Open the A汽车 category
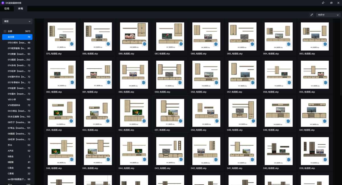 [17, 151]
